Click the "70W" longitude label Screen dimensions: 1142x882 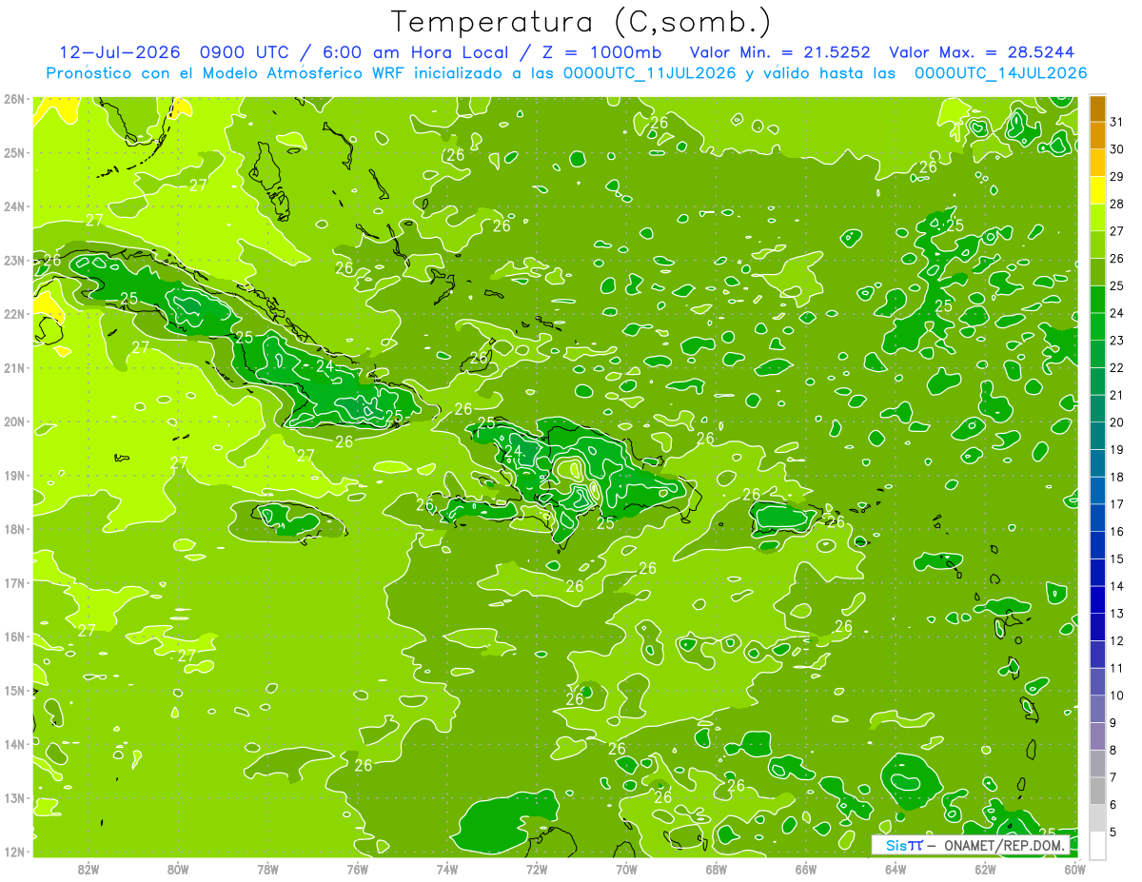626,870
